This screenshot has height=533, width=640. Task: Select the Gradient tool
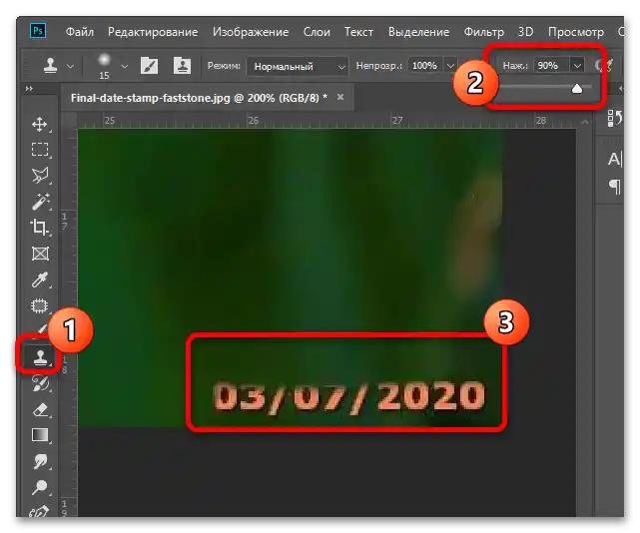pyautogui.click(x=40, y=435)
